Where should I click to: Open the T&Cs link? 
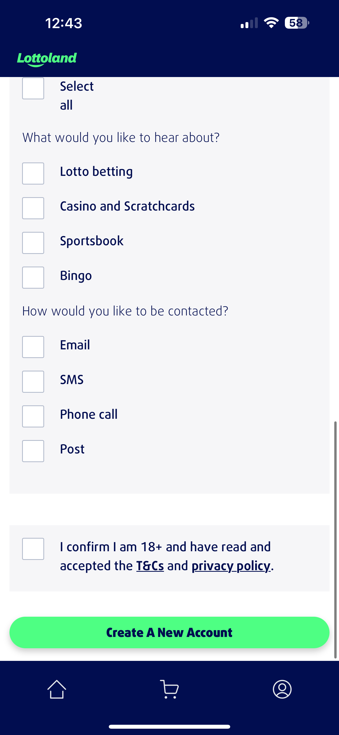[150, 566]
